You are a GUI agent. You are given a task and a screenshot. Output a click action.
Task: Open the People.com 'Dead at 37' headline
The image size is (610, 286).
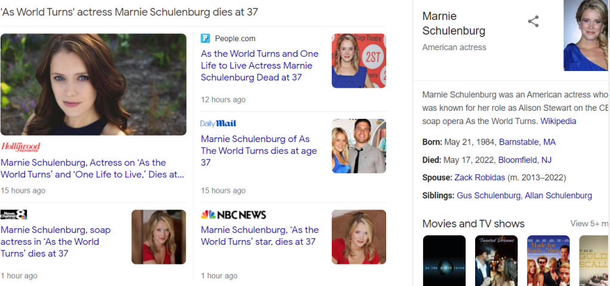coord(260,66)
